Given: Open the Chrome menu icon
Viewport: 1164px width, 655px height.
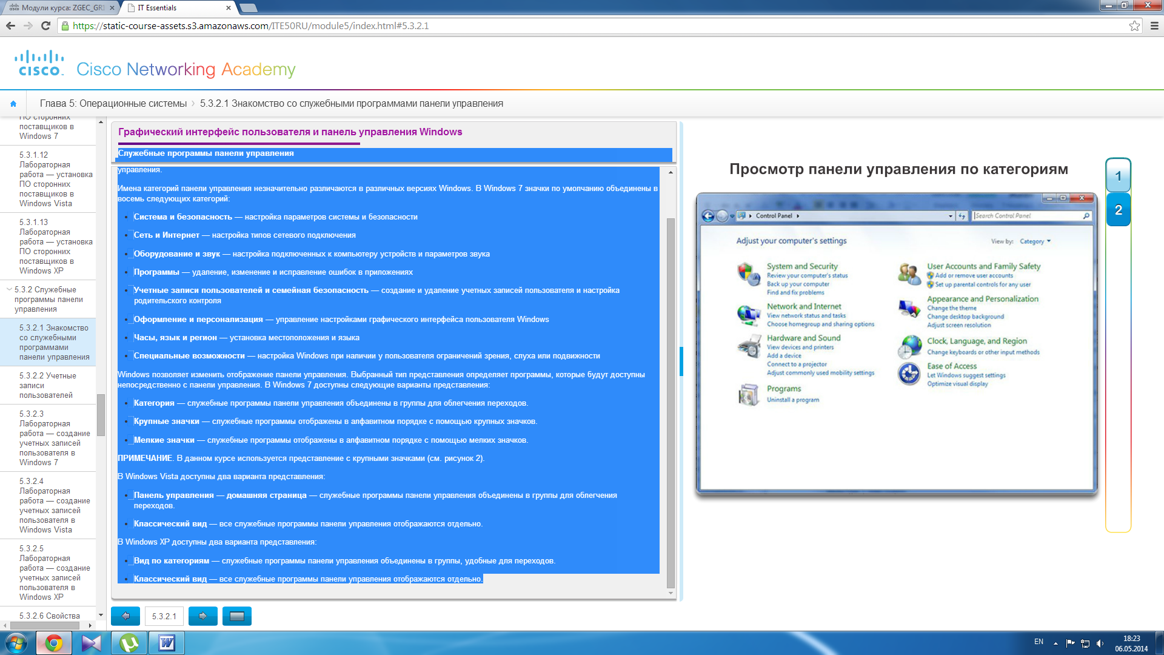Looking at the screenshot, I should (x=1154, y=25).
